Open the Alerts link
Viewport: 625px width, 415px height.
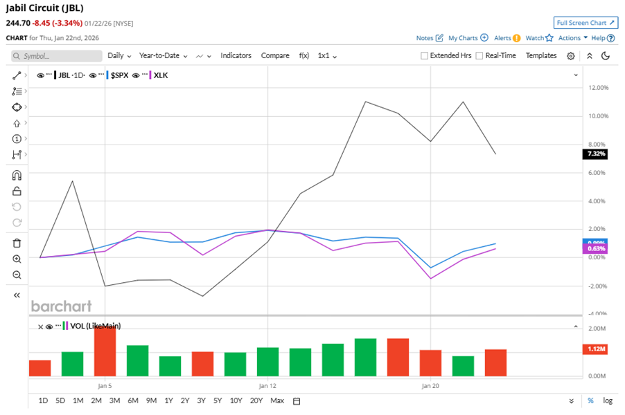pyautogui.click(x=507, y=38)
